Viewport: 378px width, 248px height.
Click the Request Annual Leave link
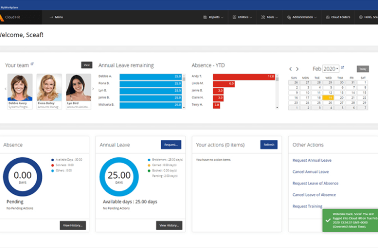312,160
